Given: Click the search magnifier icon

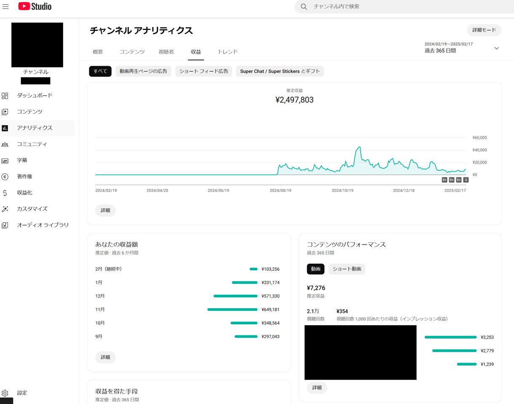Looking at the screenshot, I should click(304, 7).
